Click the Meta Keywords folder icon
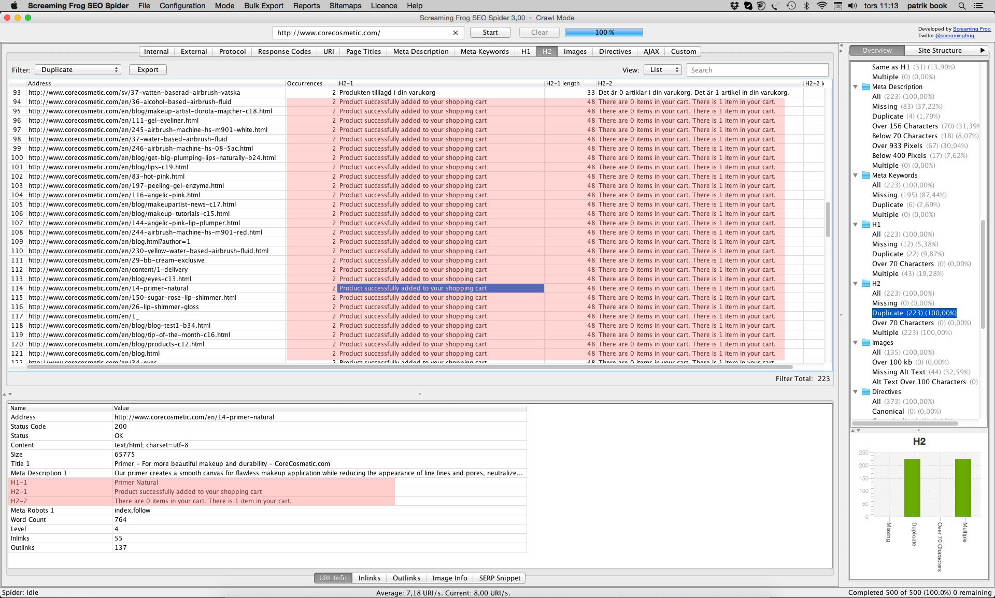The width and height of the screenshot is (995, 598). [866, 176]
